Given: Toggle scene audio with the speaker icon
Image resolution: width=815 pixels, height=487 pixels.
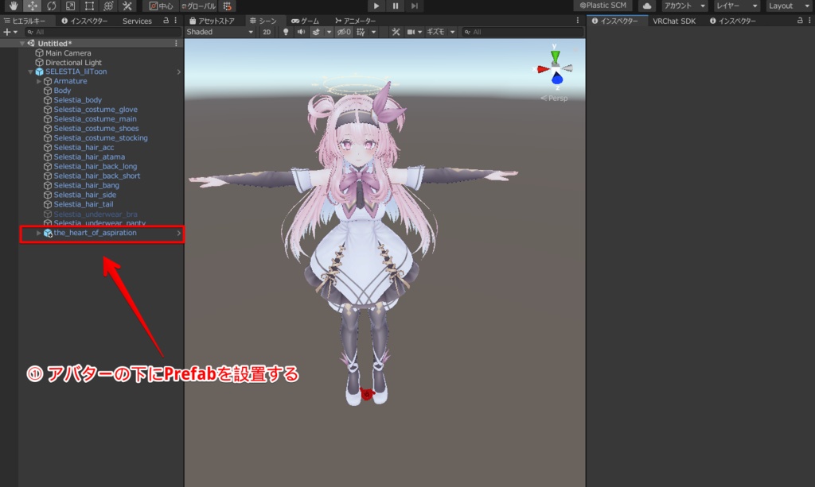Looking at the screenshot, I should tap(301, 32).
